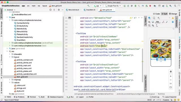Collapse the java folder

7,17
